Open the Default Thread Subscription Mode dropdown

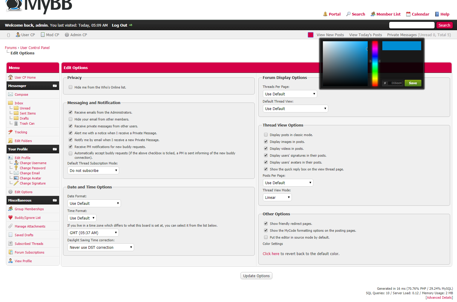coord(93,171)
